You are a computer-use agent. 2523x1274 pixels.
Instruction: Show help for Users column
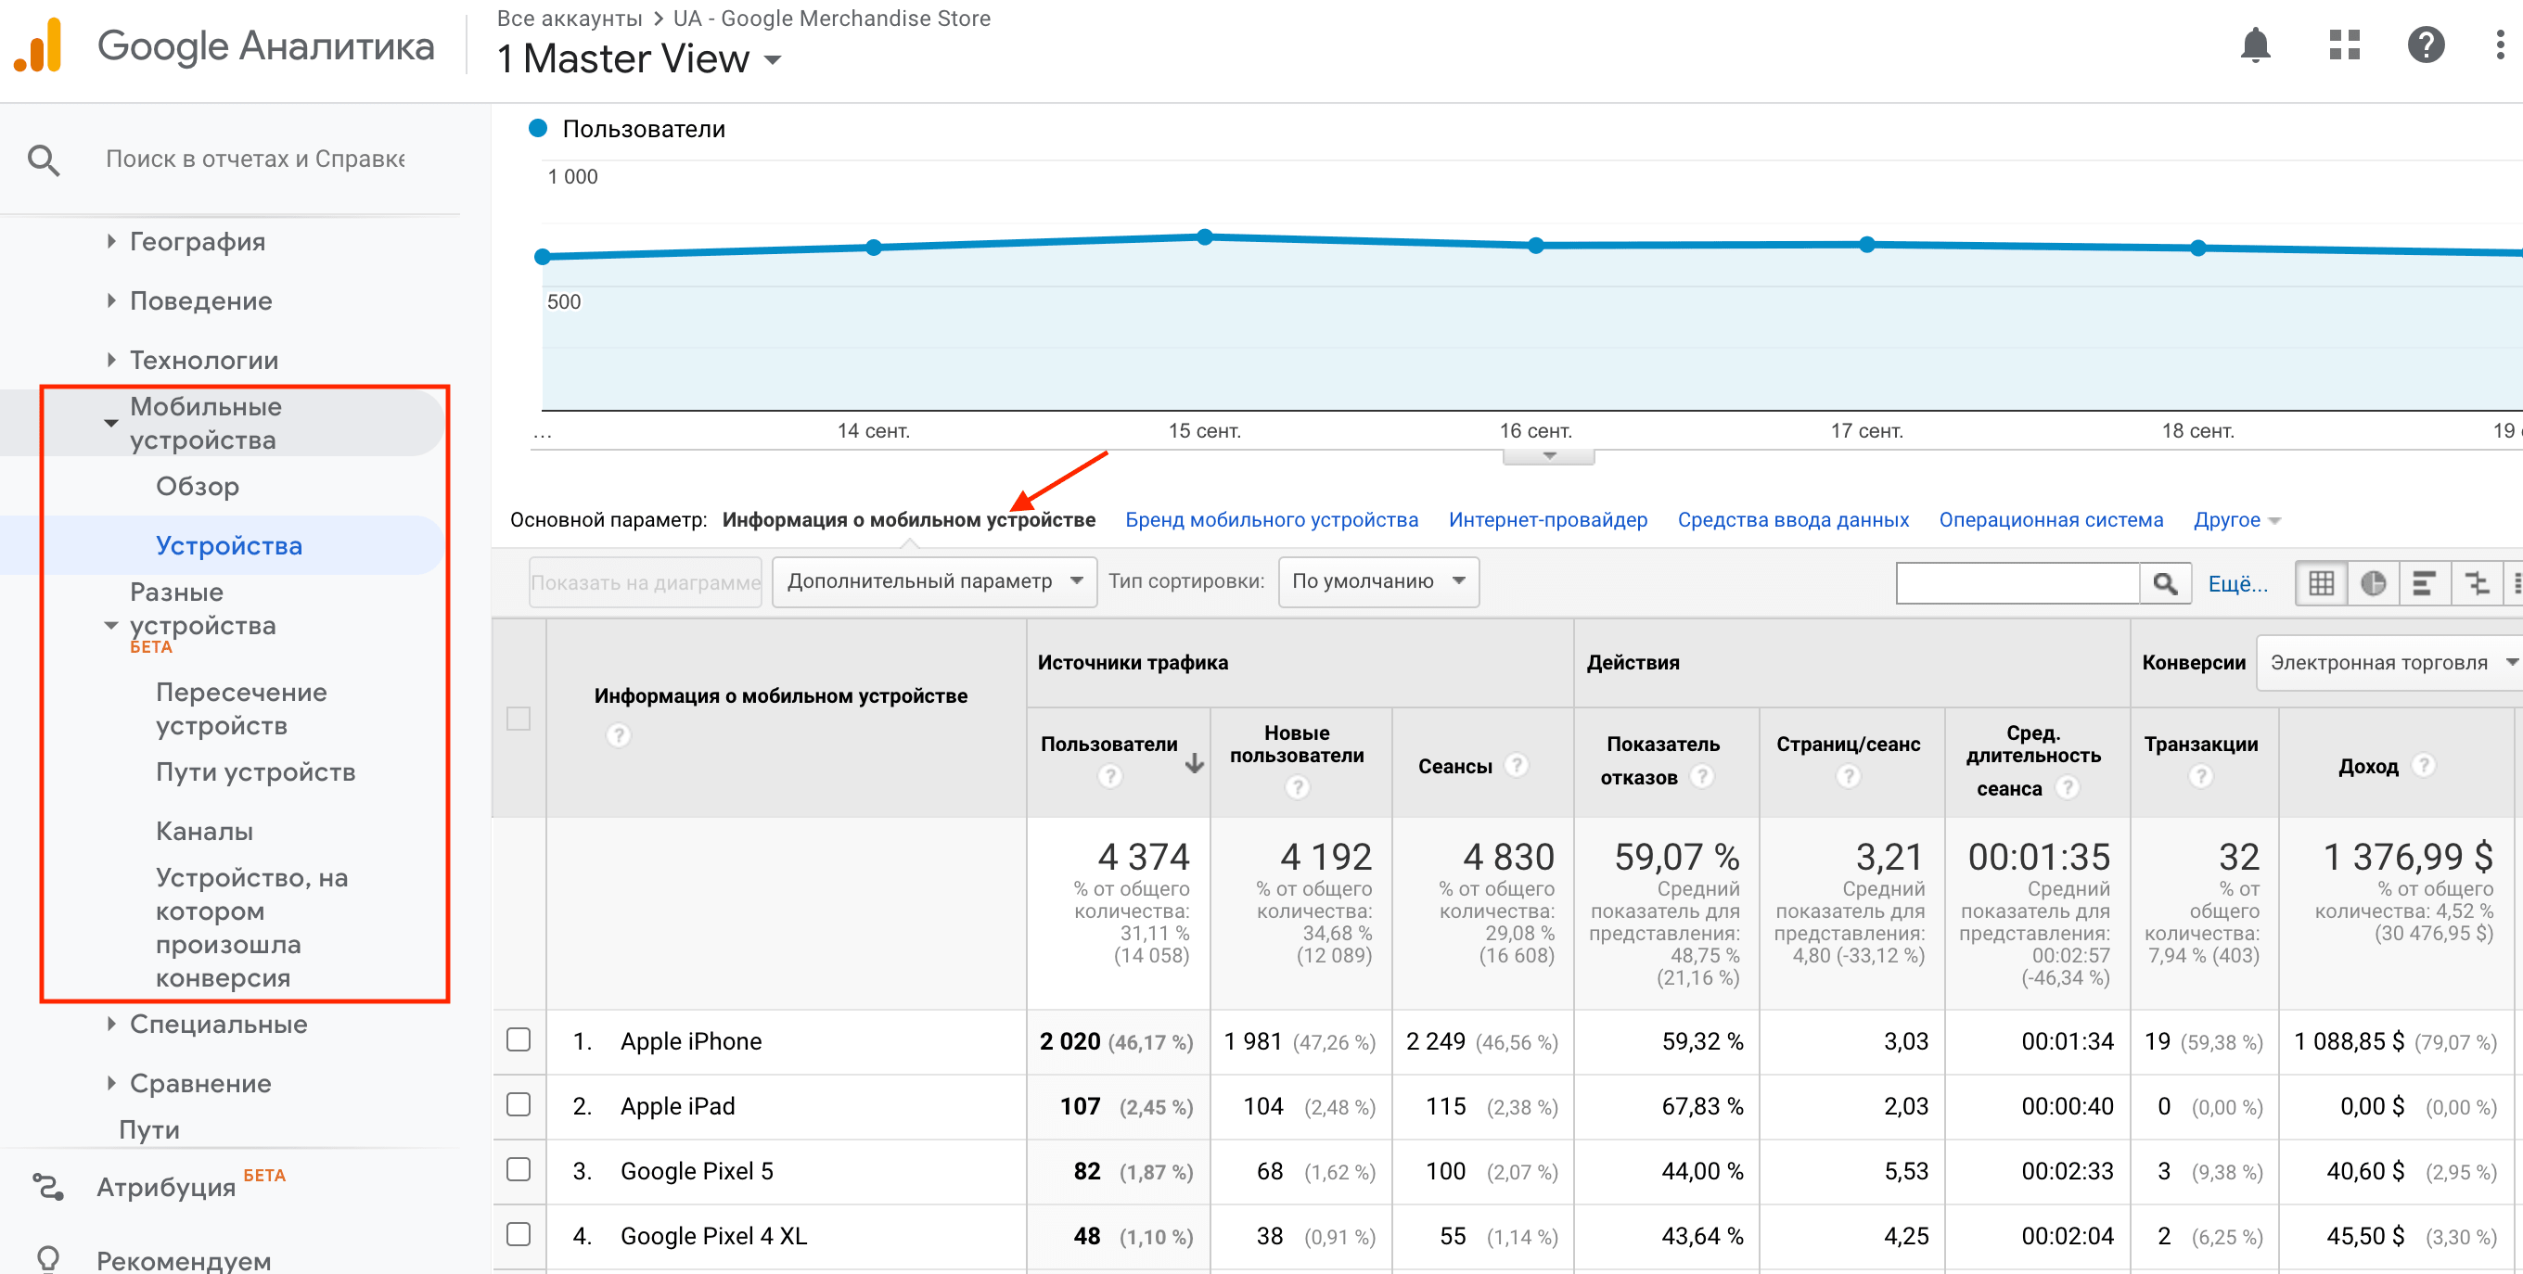1108,776
